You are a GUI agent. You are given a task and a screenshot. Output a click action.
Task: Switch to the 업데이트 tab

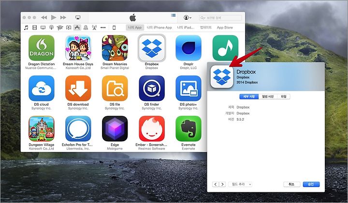coord(206,27)
